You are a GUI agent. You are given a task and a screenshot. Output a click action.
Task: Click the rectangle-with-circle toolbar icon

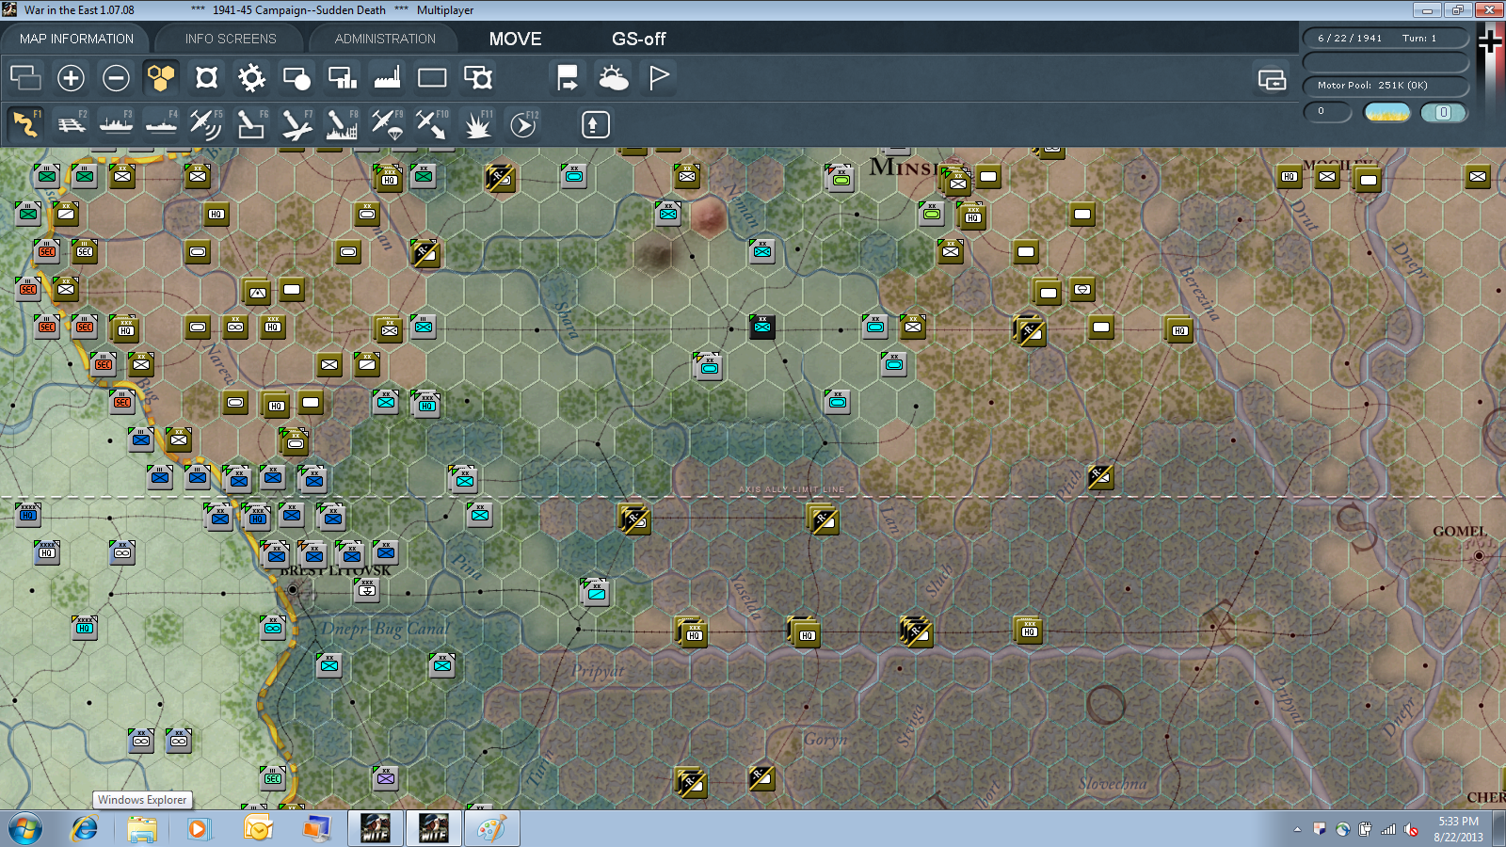296,77
